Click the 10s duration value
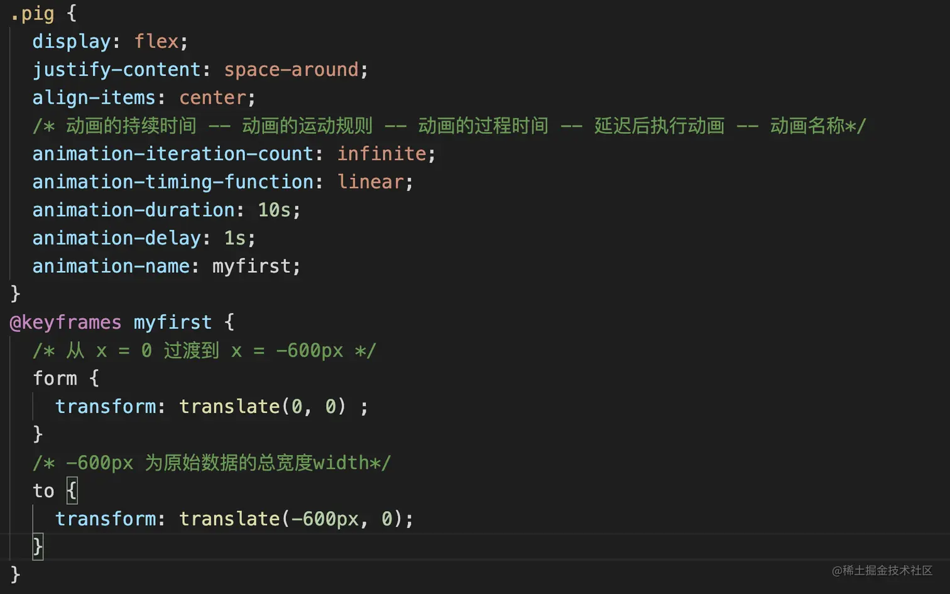The height and width of the screenshot is (594, 950). point(275,210)
